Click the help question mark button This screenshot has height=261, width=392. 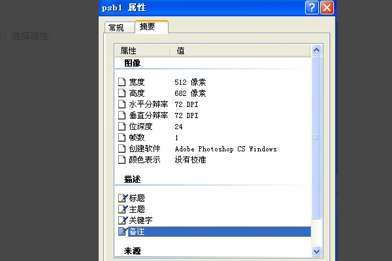coord(312,8)
